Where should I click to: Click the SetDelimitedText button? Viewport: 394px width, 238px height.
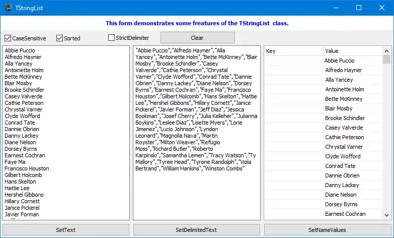coord(197,230)
